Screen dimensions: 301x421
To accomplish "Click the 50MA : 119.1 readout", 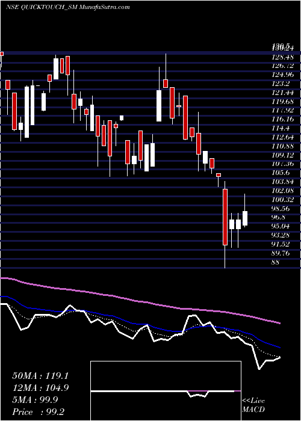I will 40,376.
